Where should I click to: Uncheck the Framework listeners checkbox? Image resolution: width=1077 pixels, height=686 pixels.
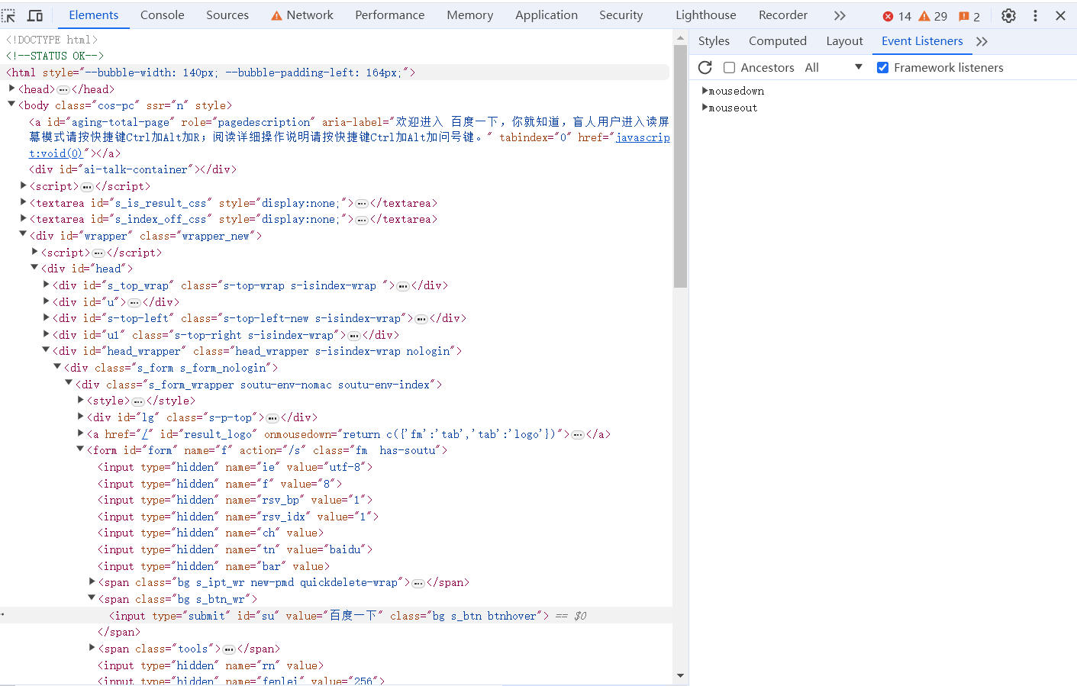(x=882, y=67)
